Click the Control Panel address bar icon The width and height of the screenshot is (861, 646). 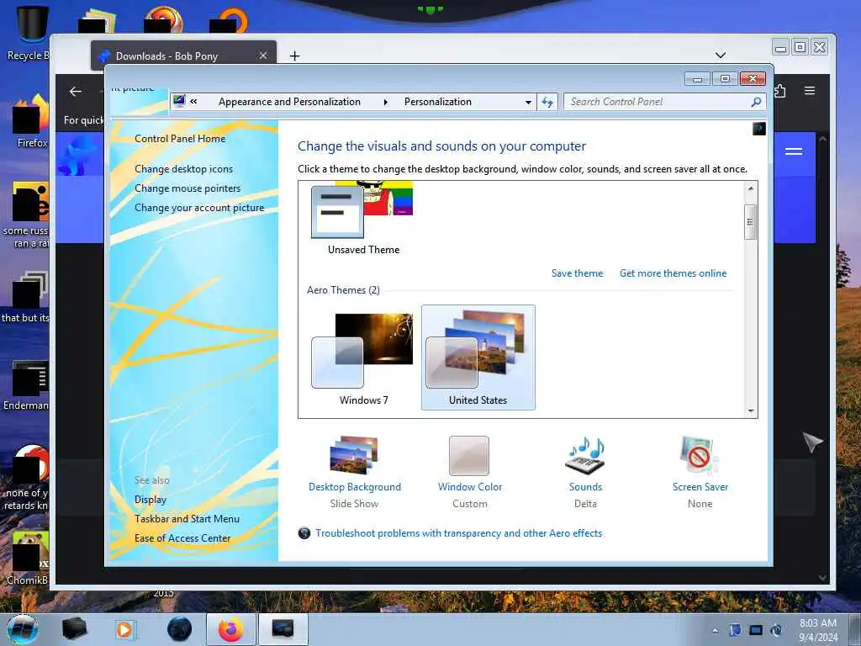(178, 101)
